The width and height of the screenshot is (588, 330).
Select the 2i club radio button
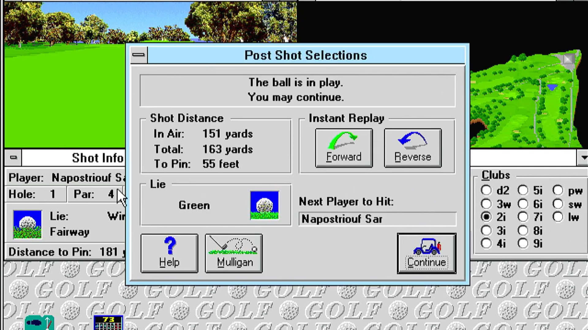coord(486,217)
